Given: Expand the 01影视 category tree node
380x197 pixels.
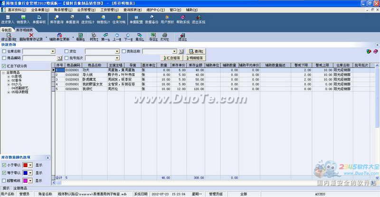Looking at the screenshot, I should click(8, 76).
